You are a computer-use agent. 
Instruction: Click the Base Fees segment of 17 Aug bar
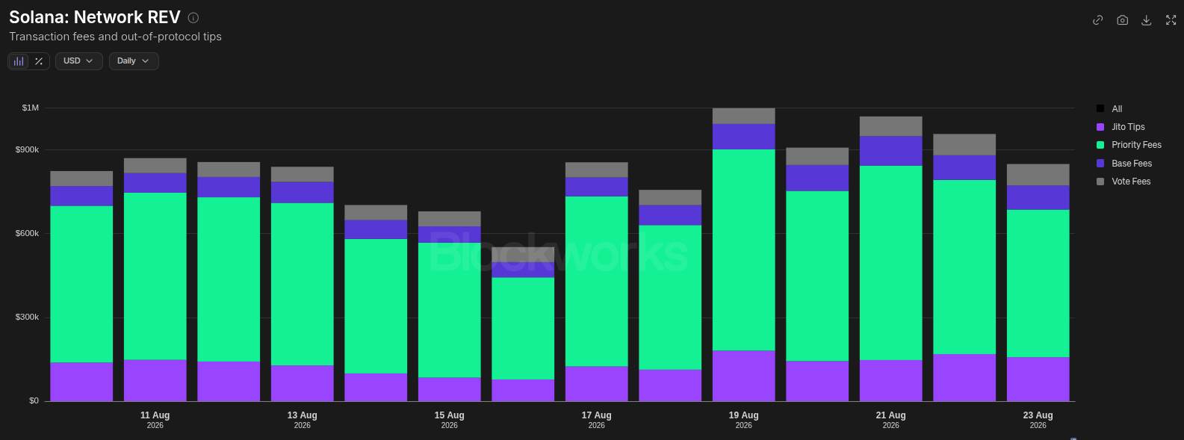pyautogui.click(x=596, y=187)
